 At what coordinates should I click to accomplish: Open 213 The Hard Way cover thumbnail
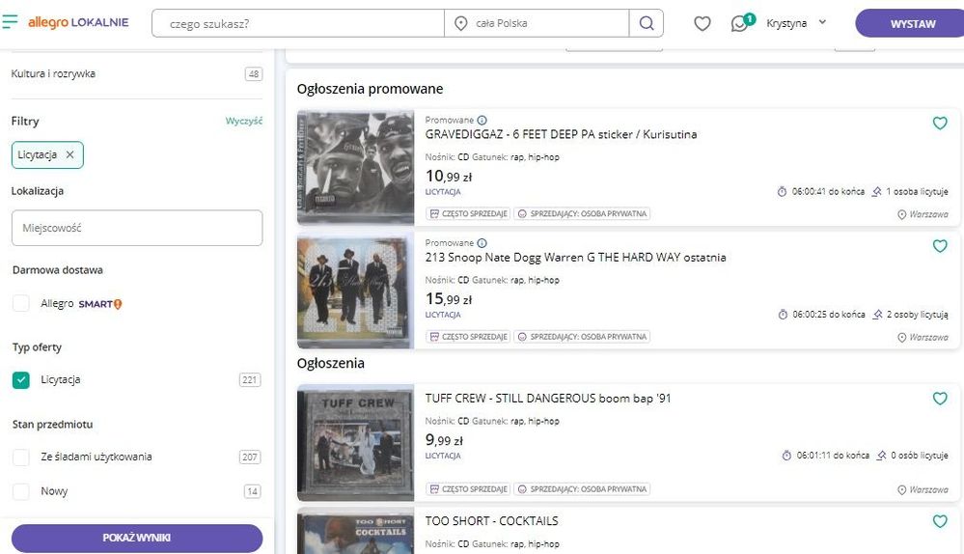coord(355,292)
